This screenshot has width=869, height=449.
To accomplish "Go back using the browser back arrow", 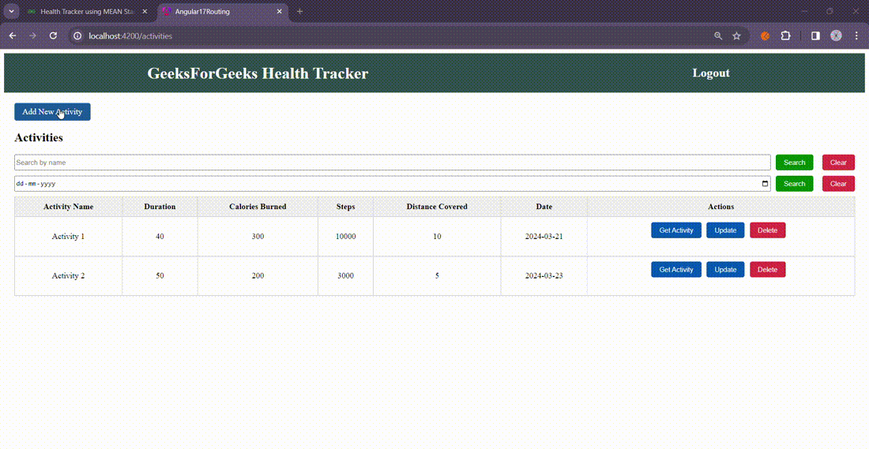I will [x=13, y=36].
